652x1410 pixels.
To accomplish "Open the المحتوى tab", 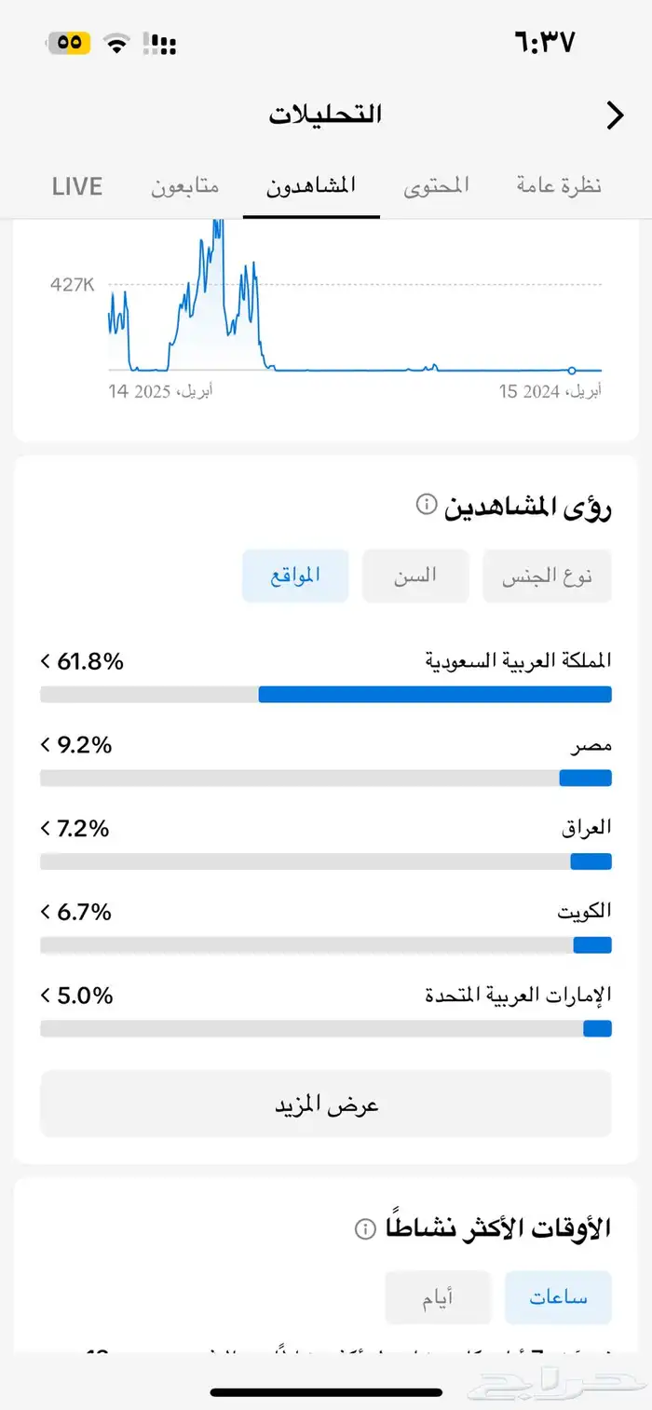I will (436, 185).
